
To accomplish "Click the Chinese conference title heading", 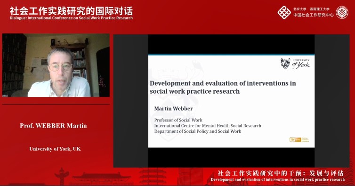I will click(x=71, y=11).
